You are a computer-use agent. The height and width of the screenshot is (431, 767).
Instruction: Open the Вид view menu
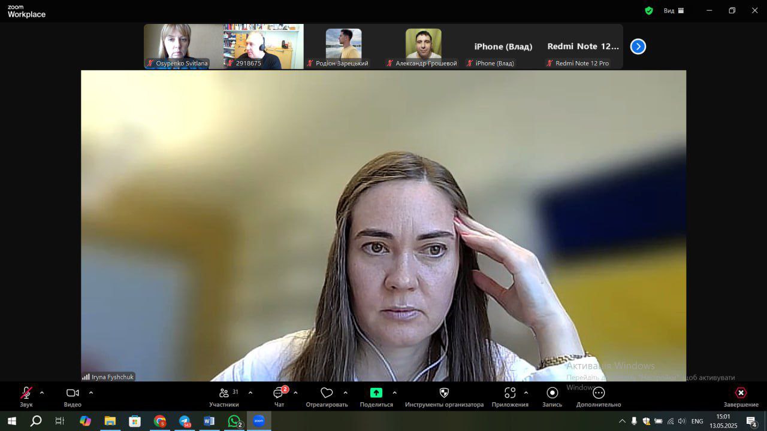point(674,11)
